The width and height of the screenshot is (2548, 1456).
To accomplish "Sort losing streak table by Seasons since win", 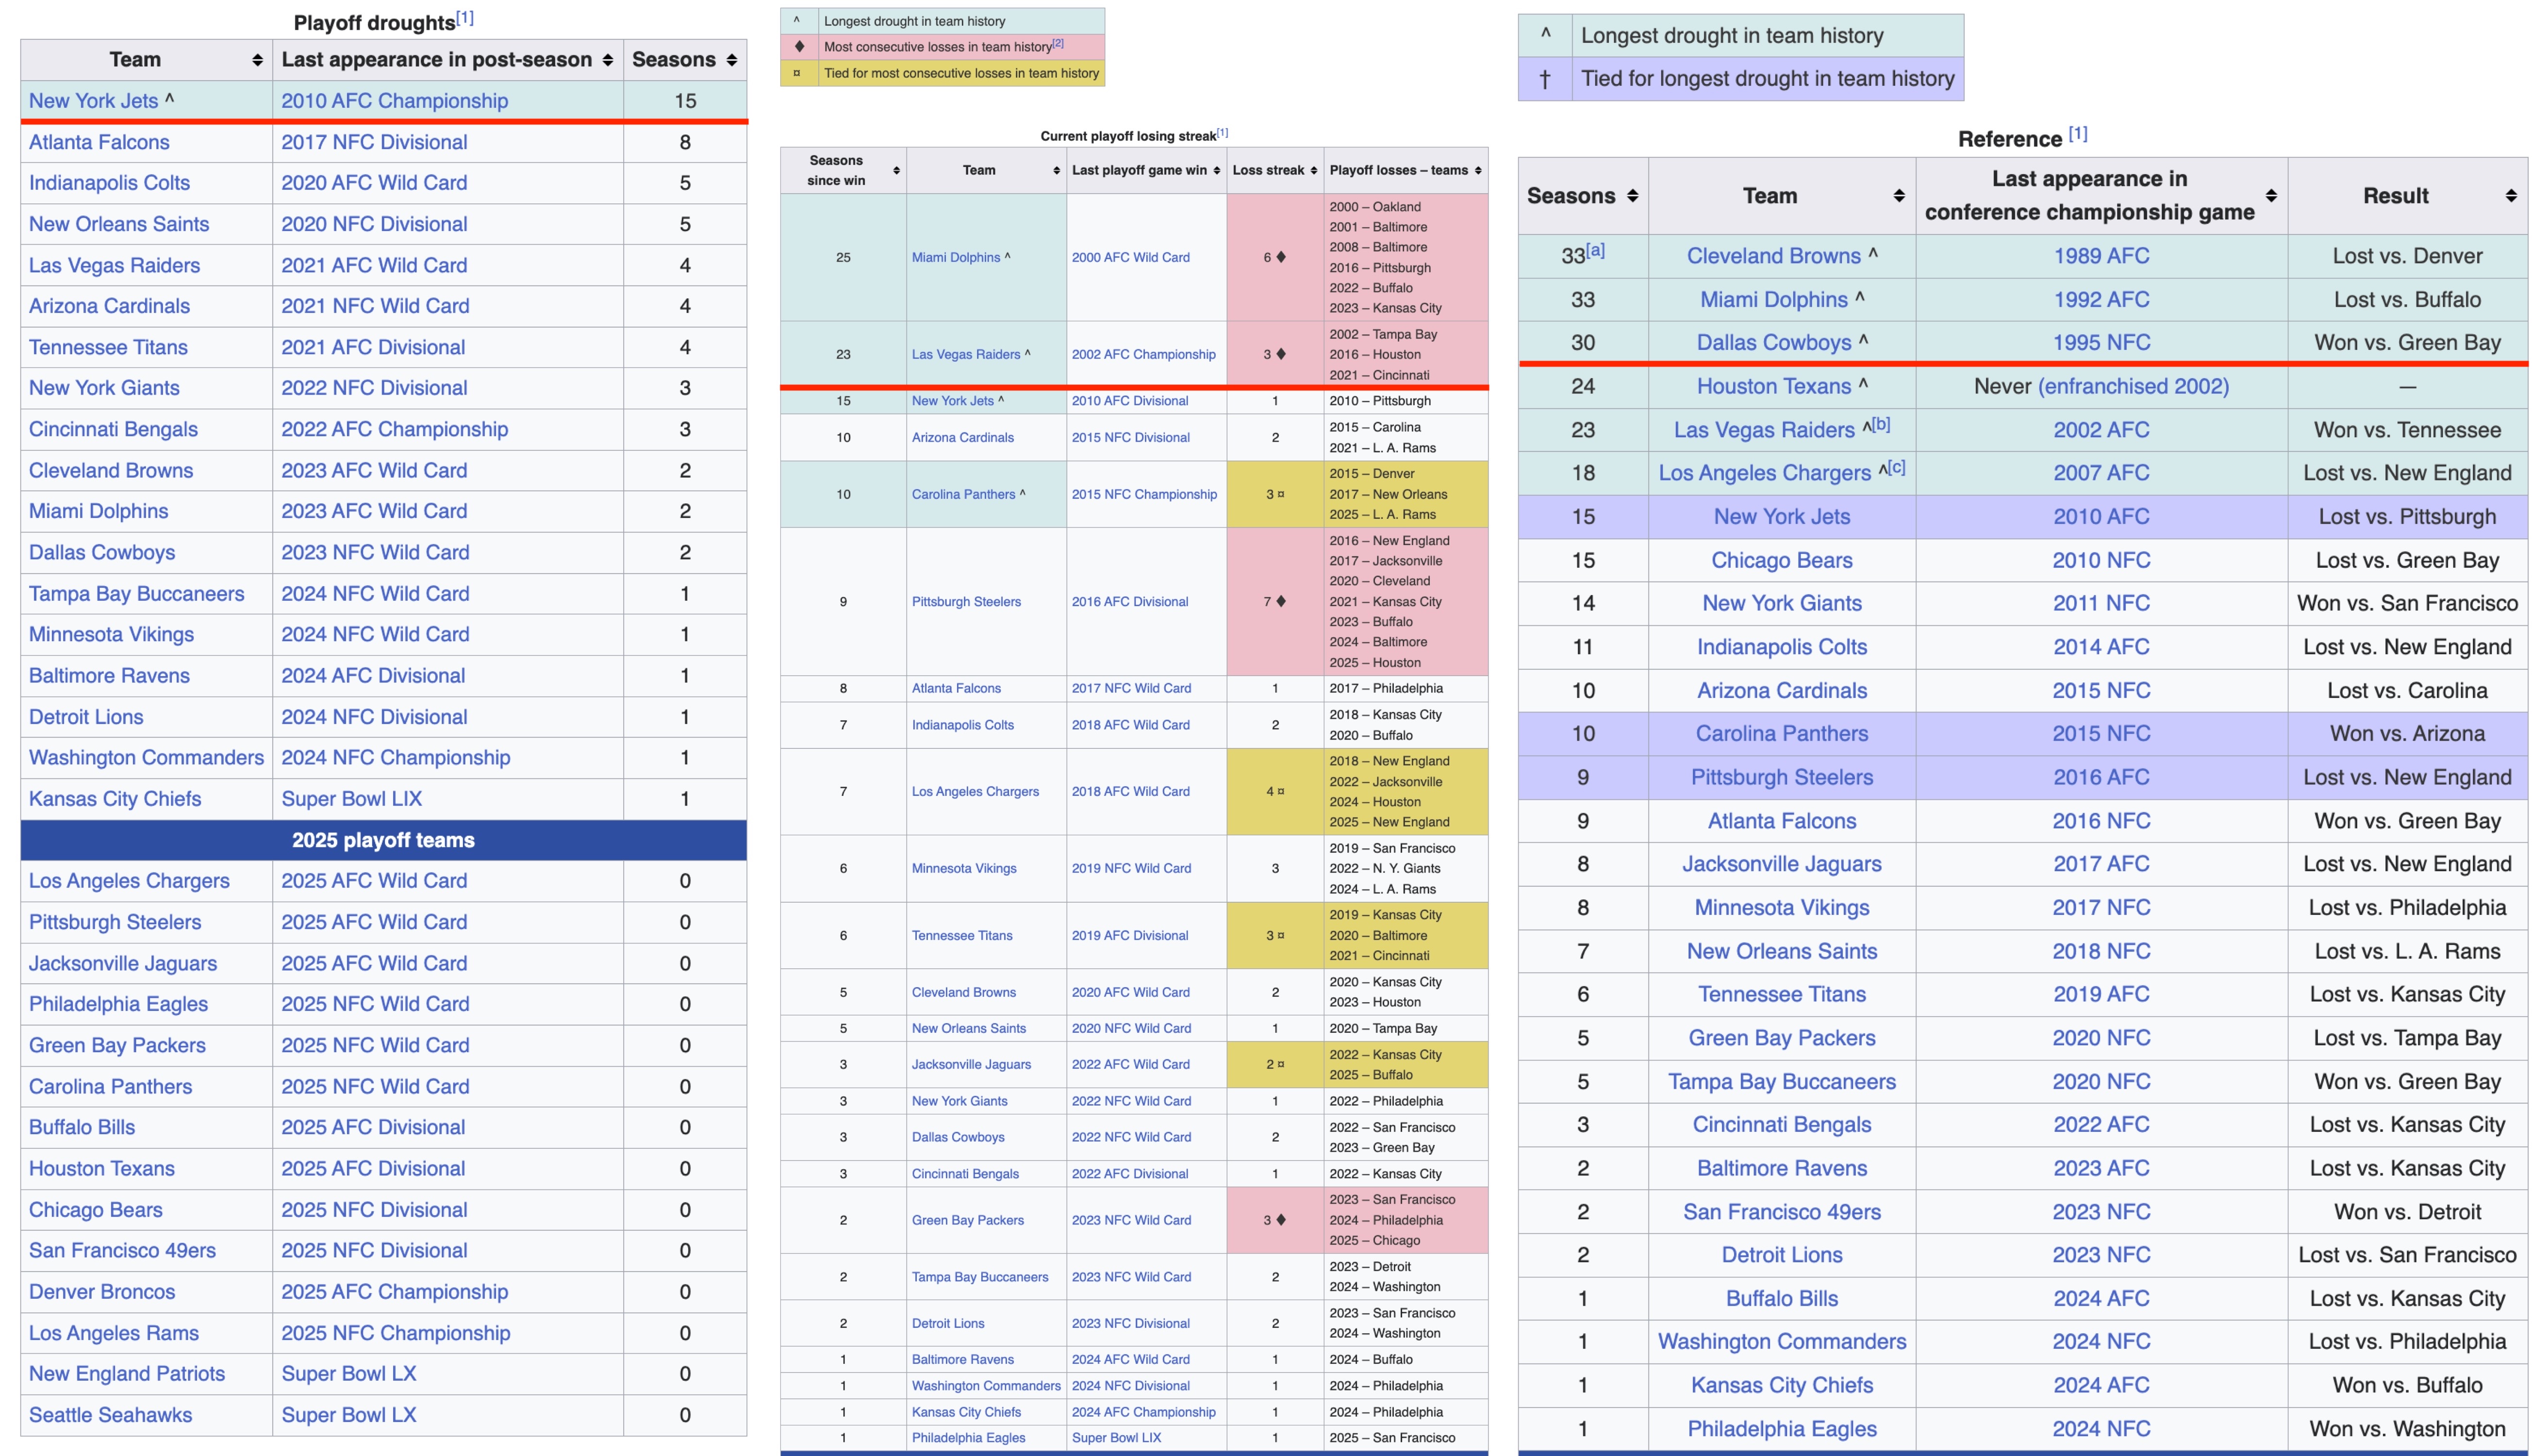I will (896, 171).
